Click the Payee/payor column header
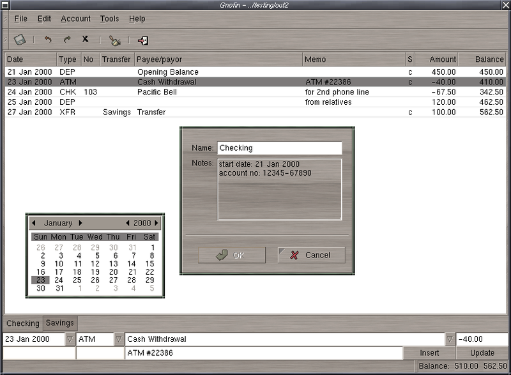Image resolution: width=511 pixels, height=375 pixels. coord(218,59)
